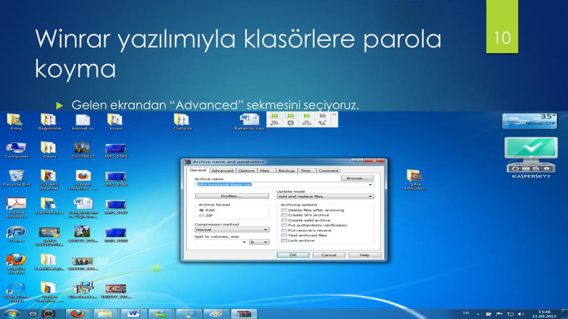568x319 pixels.
Task: Select the Desks folder icon
Action: click(49, 150)
